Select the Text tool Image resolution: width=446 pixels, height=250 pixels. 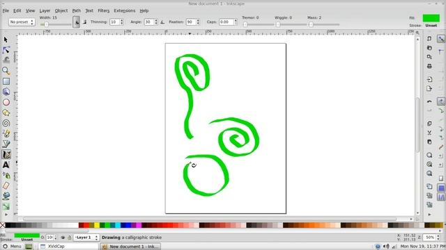pyautogui.click(x=6, y=165)
